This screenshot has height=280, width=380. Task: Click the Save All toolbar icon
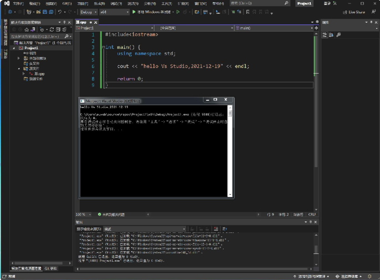click(x=50, y=12)
